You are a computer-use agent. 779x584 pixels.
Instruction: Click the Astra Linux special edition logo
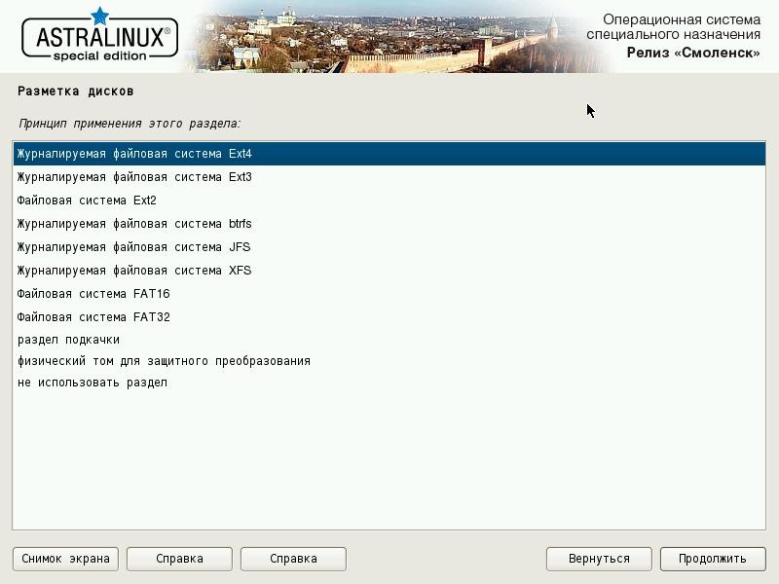click(x=100, y=36)
